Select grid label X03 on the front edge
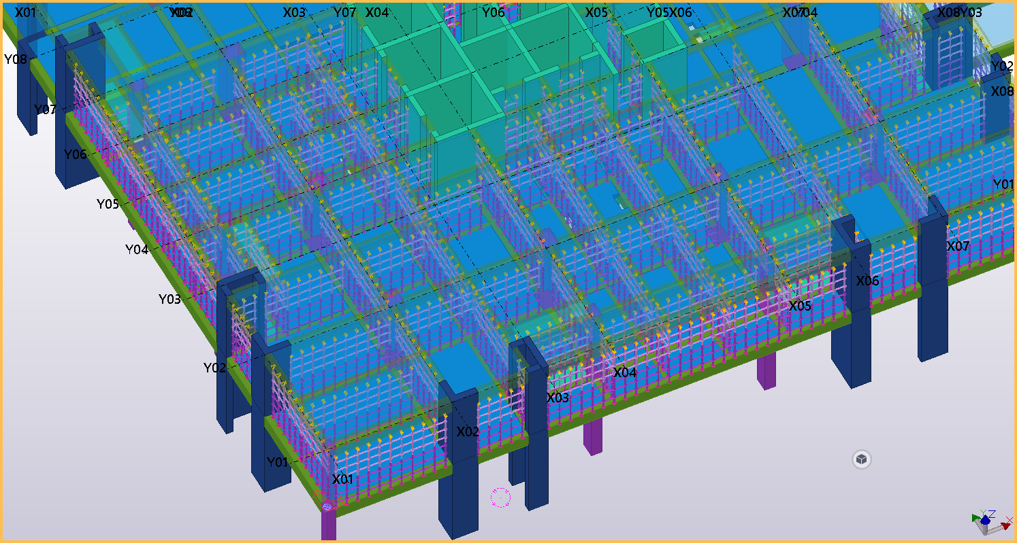Viewport: 1017px width, 543px height. (x=558, y=398)
